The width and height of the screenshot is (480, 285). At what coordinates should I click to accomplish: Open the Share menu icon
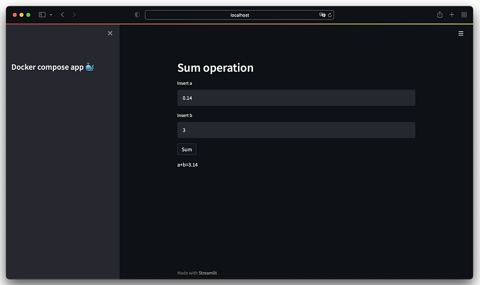[x=440, y=14]
